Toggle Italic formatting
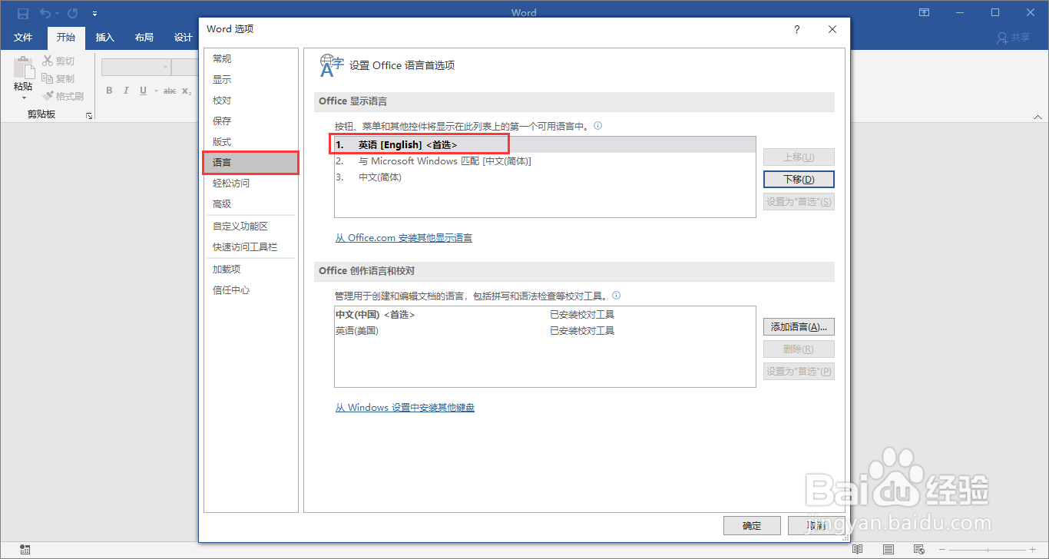This screenshot has width=1049, height=559. [x=126, y=91]
